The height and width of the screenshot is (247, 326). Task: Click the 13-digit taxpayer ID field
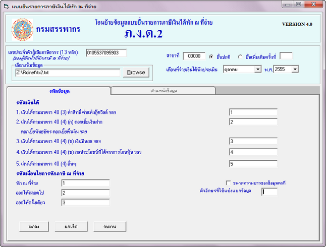click(x=106, y=53)
